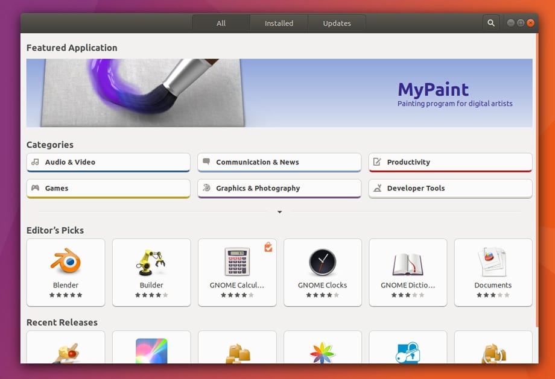Open the rainbow flower app in Recent Releases
Image resolution: width=555 pixels, height=379 pixels.
pyautogui.click(x=323, y=352)
